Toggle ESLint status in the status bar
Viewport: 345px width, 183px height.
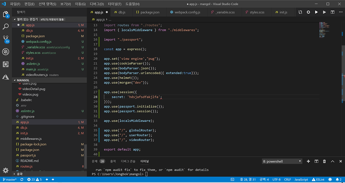coord(318,180)
